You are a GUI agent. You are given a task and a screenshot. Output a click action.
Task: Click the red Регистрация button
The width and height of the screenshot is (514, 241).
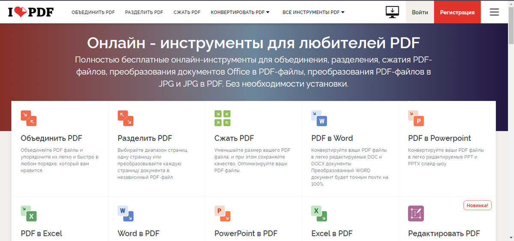pos(457,12)
